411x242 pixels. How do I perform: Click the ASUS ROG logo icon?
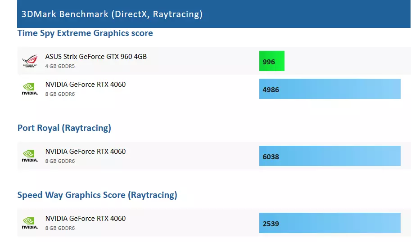coord(30,61)
